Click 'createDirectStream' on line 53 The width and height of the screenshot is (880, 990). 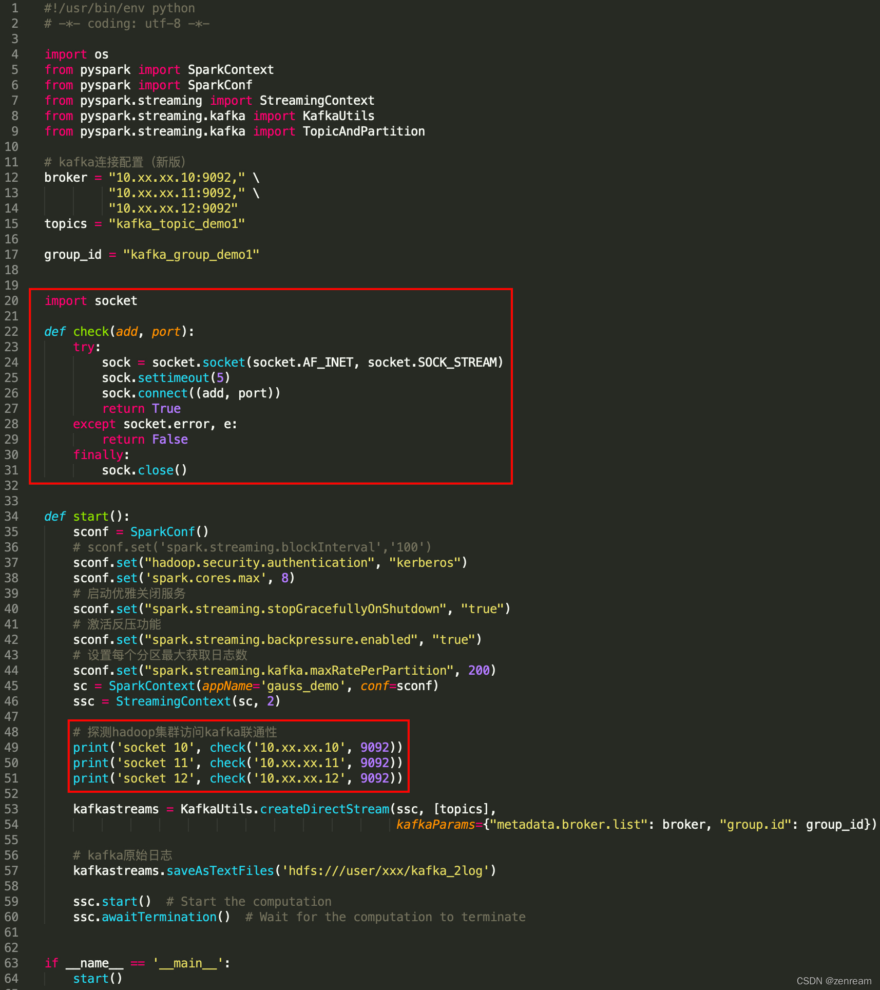tap(324, 809)
